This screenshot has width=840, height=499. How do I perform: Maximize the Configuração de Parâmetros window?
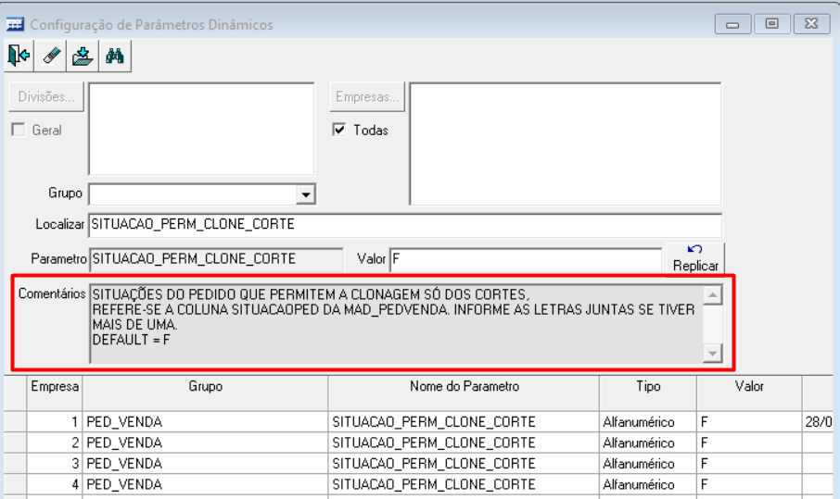point(771,24)
